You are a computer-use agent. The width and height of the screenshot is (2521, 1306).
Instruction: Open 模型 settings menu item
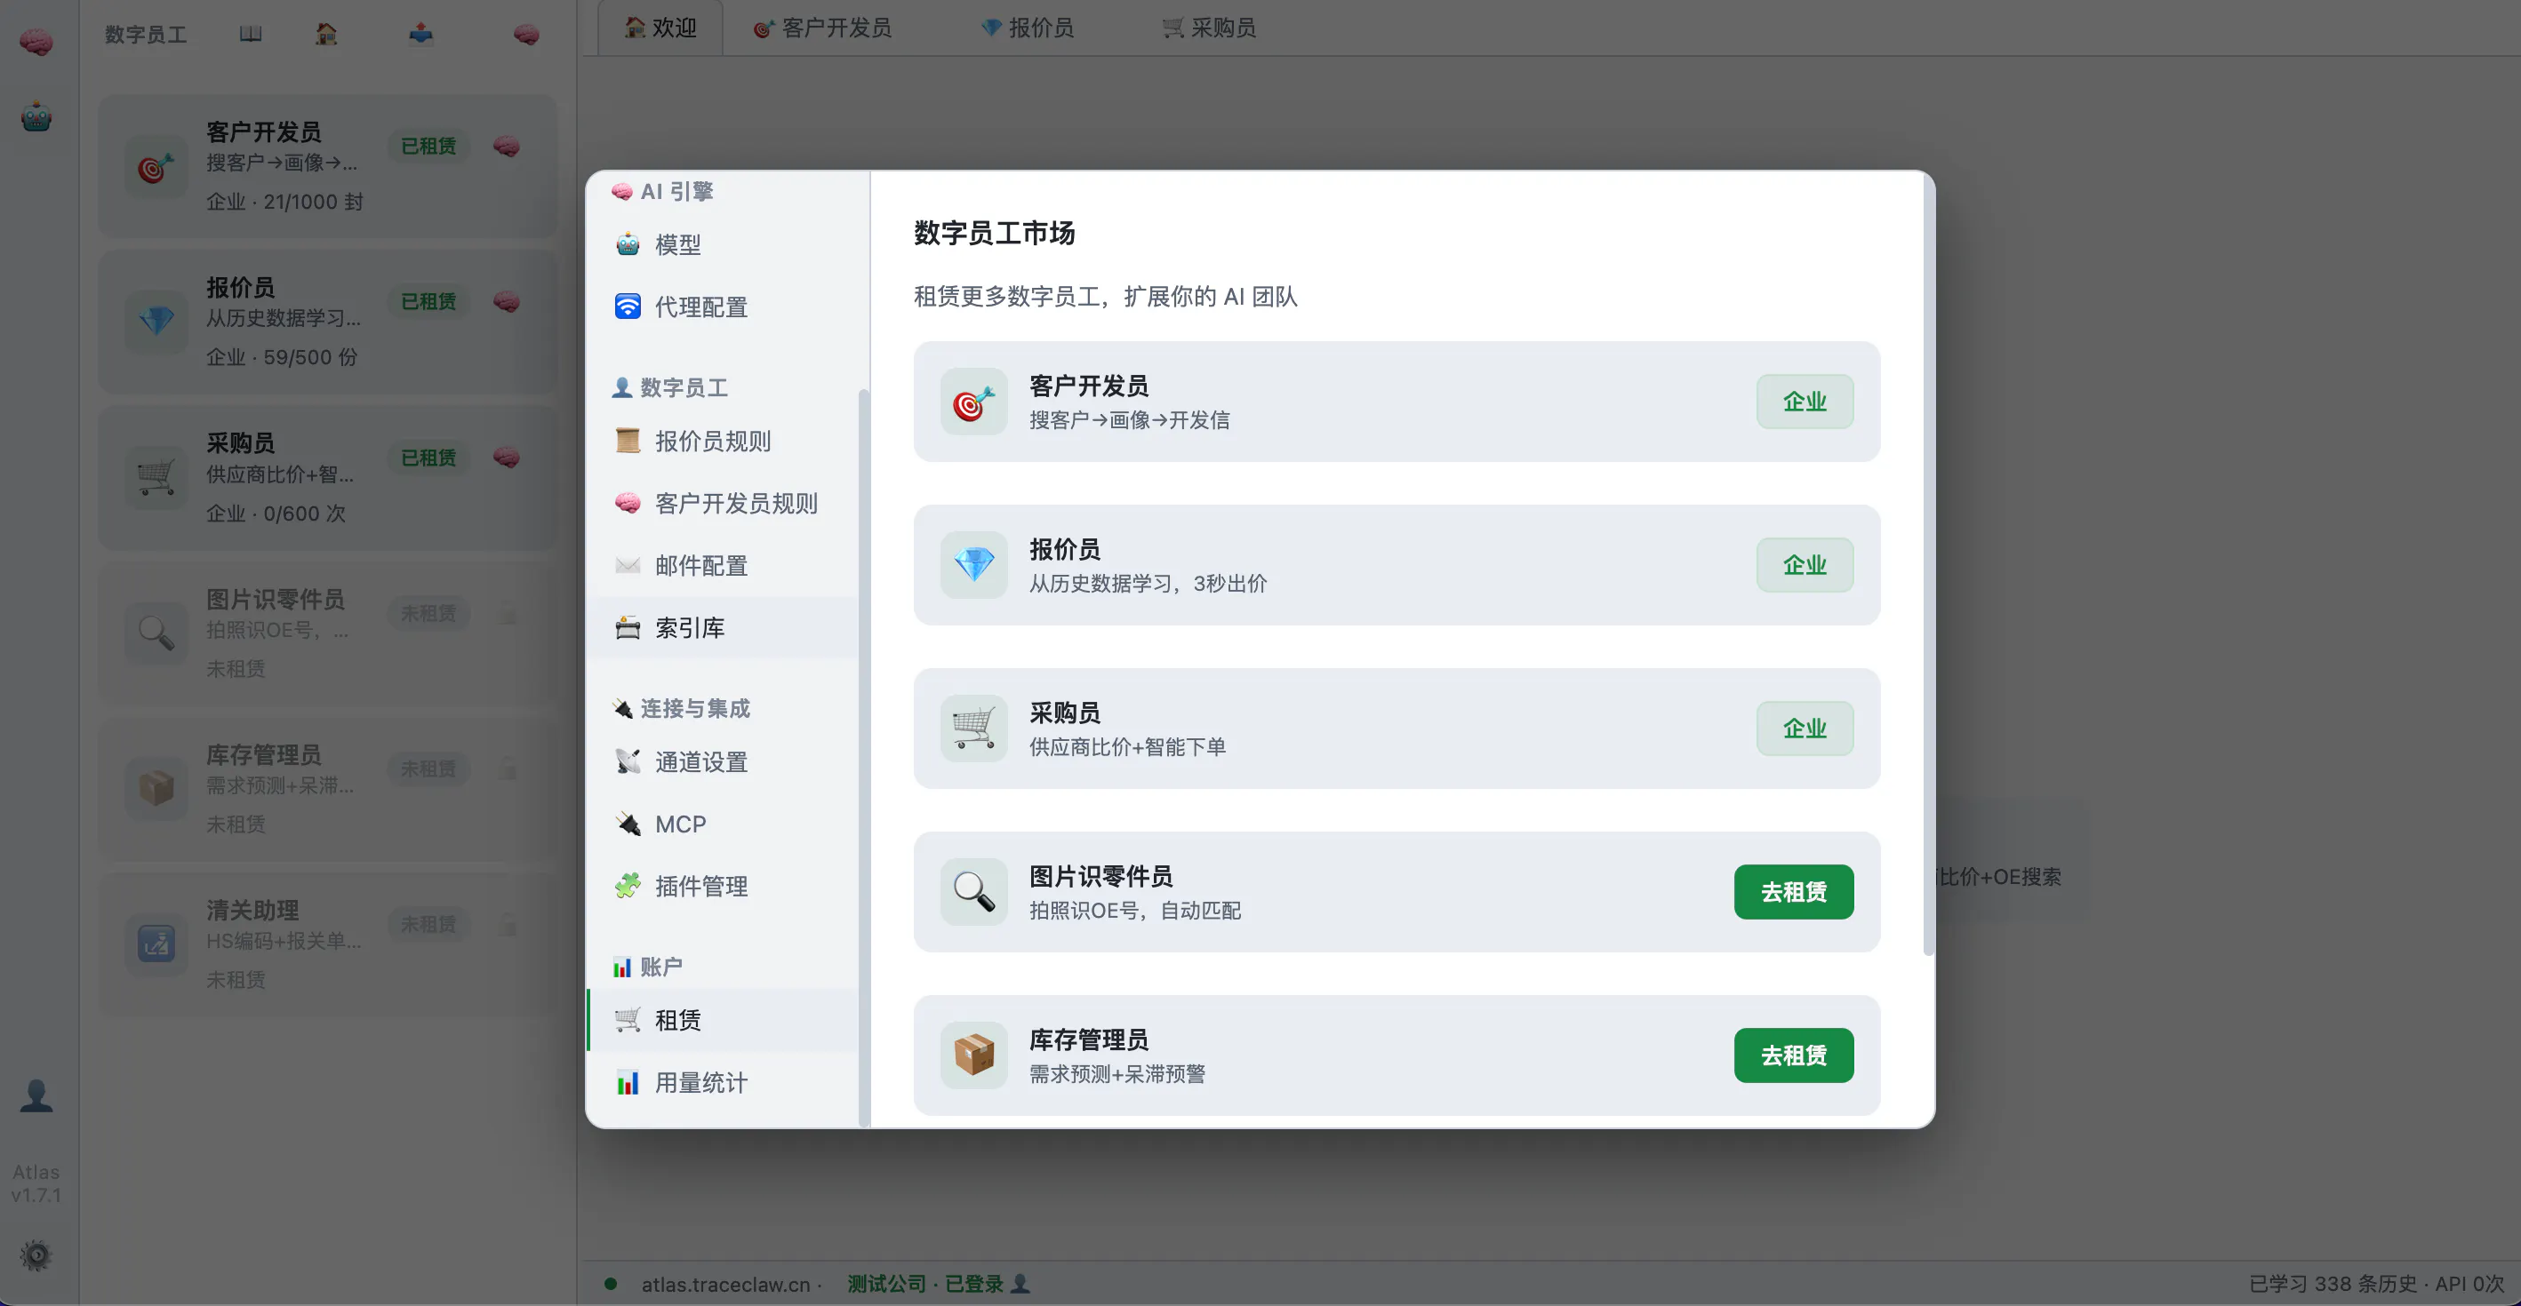pos(722,244)
